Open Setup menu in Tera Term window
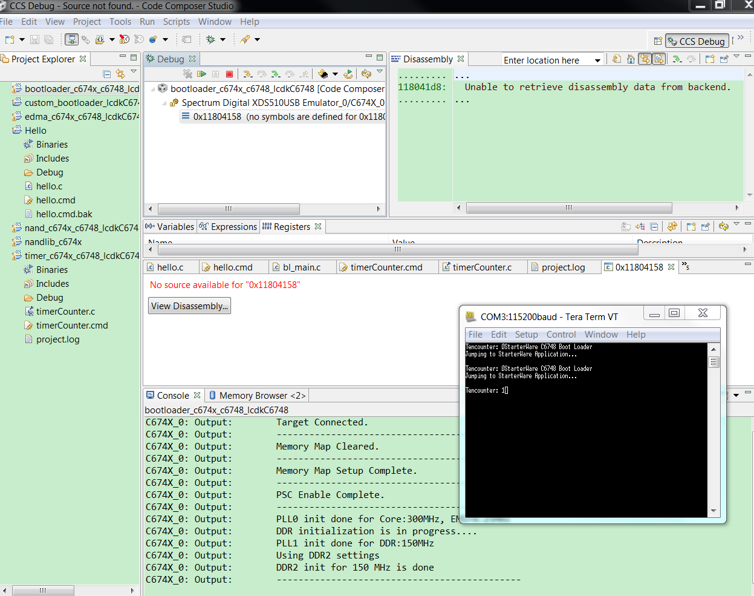This screenshot has width=754, height=596. (x=526, y=335)
